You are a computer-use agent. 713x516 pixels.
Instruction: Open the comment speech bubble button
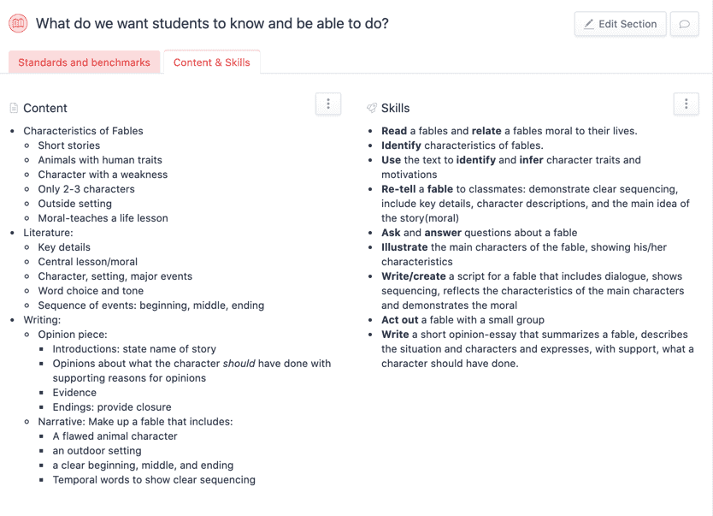[684, 24]
